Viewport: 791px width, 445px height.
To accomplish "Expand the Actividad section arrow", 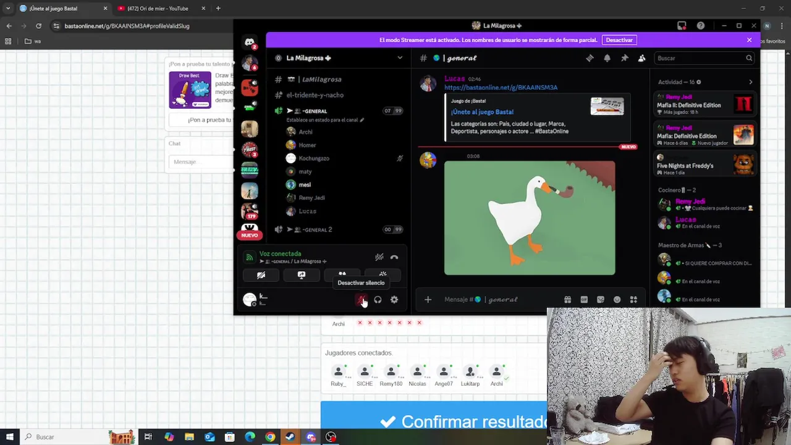I will point(751,82).
